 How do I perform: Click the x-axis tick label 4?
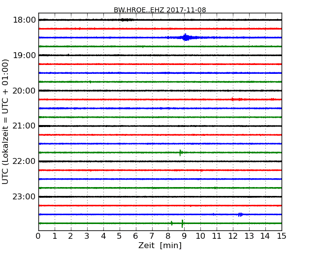[x=103, y=236]
